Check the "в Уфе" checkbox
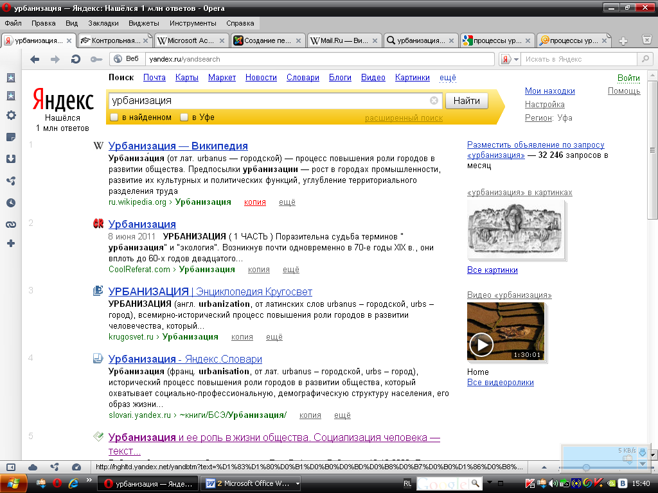Viewport: 658px width, 493px height. [x=184, y=117]
